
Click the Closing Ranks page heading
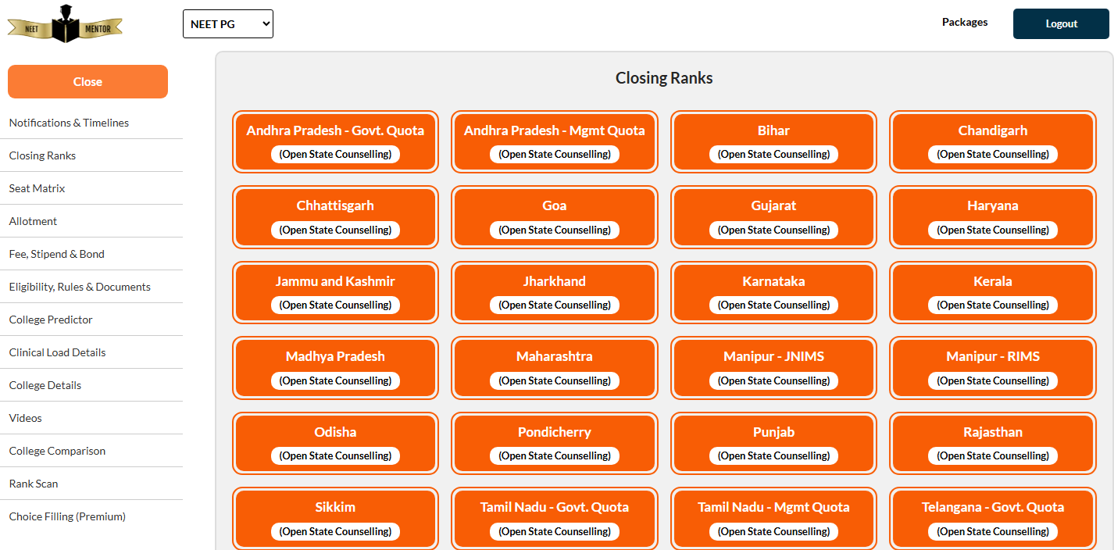(664, 78)
